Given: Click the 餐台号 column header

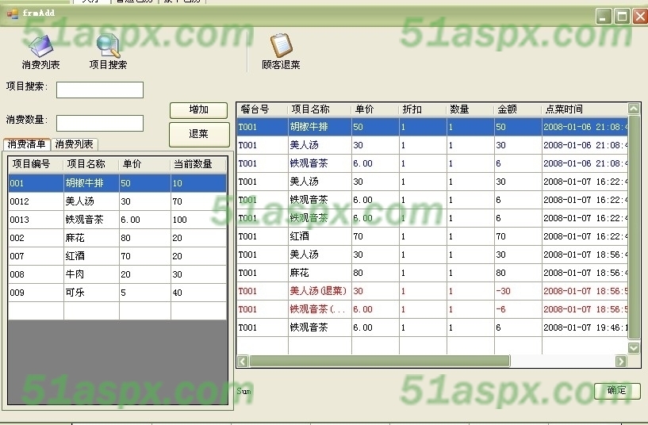Looking at the screenshot, I should tap(263, 109).
